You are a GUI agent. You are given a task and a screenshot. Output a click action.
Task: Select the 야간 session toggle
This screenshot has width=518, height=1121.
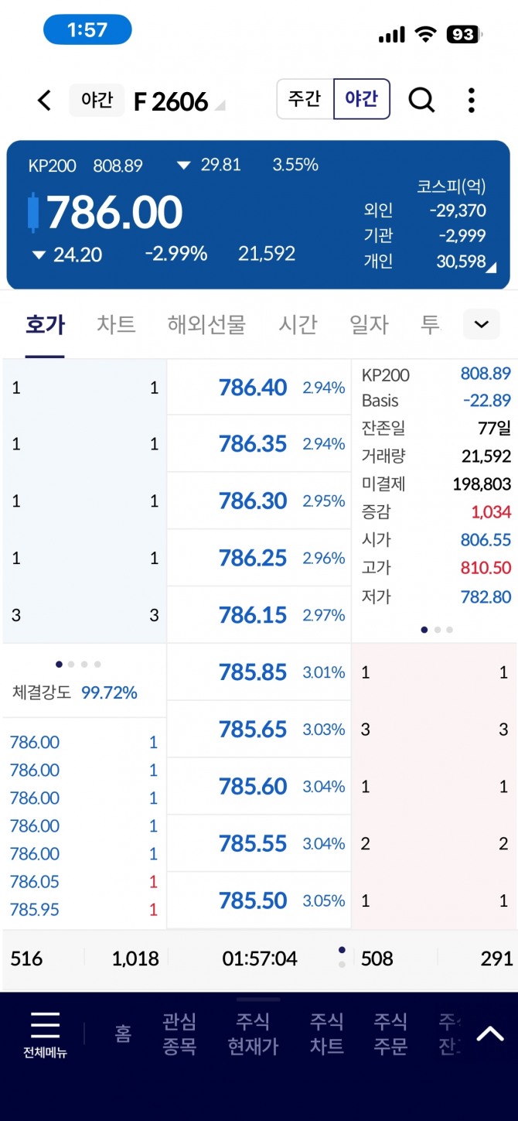[361, 99]
